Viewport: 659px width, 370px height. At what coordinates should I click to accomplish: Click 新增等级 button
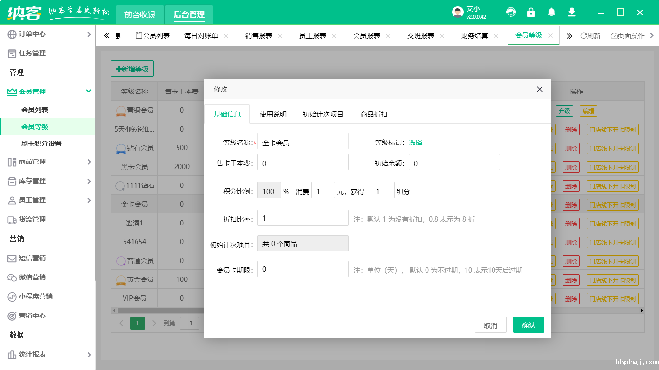pos(132,69)
